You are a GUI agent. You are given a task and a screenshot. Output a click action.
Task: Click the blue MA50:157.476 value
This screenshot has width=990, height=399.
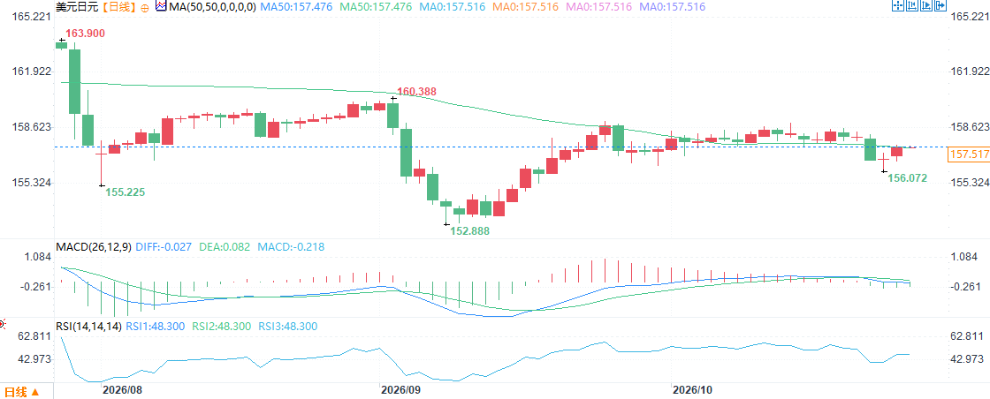296,7
